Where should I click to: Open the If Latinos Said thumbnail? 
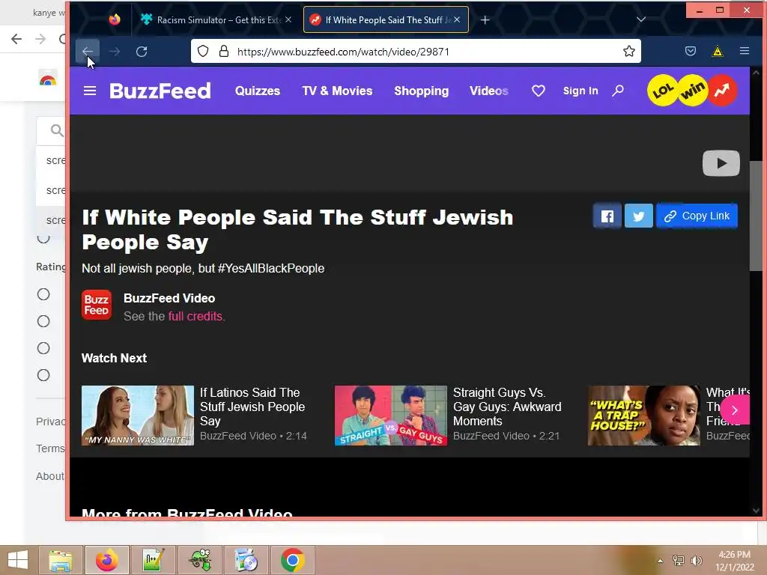point(138,416)
